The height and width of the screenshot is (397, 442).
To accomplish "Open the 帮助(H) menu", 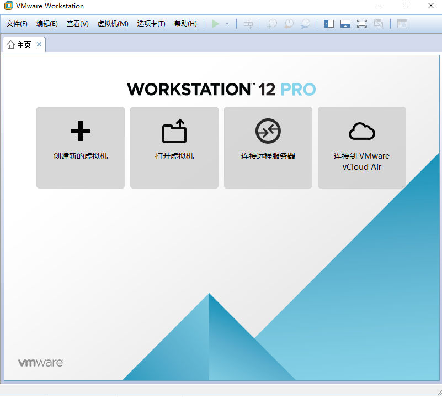I will (185, 24).
